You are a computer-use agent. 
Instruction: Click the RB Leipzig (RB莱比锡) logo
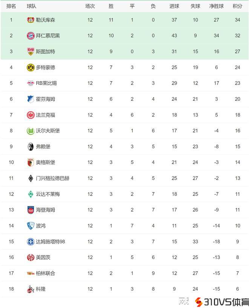31,83
